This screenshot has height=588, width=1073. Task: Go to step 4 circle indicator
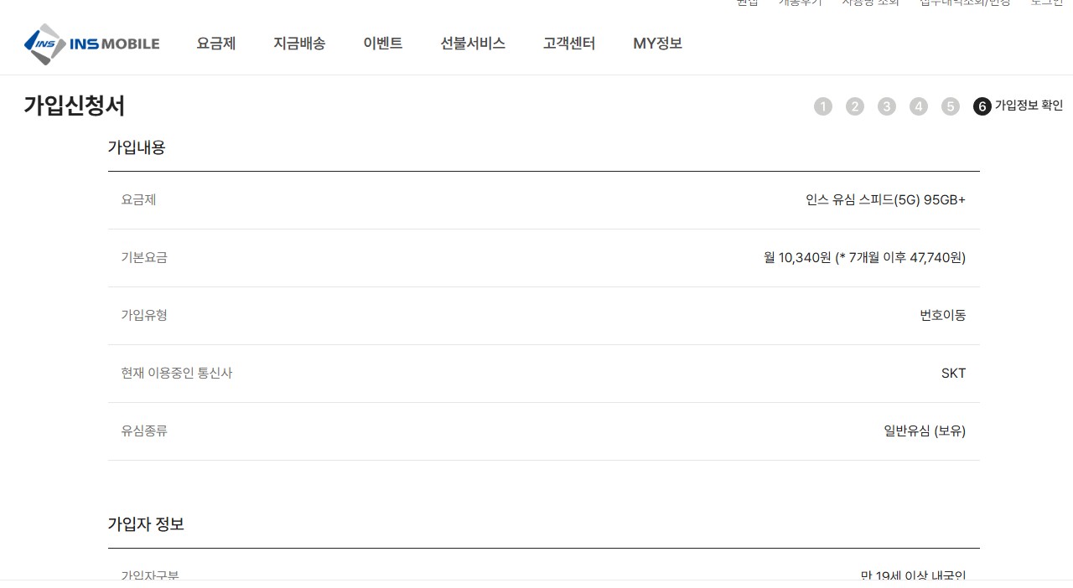click(919, 106)
